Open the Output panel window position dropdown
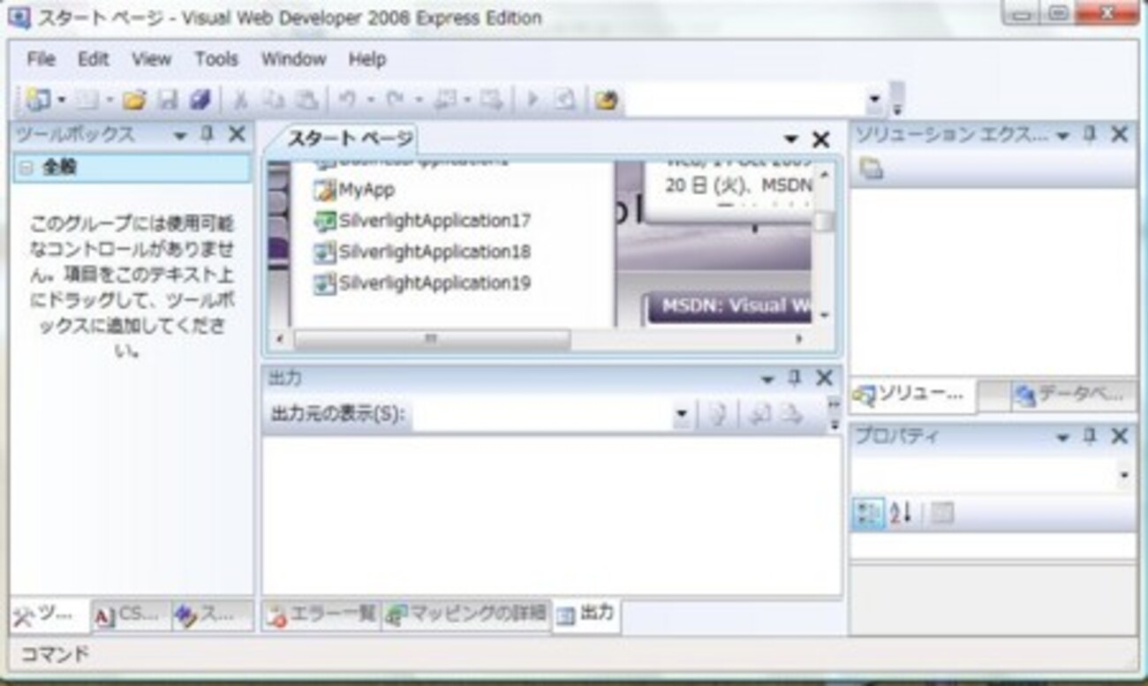The image size is (1148, 686). tap(767, 379)
